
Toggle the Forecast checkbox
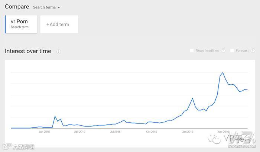(x=232, y=51)
